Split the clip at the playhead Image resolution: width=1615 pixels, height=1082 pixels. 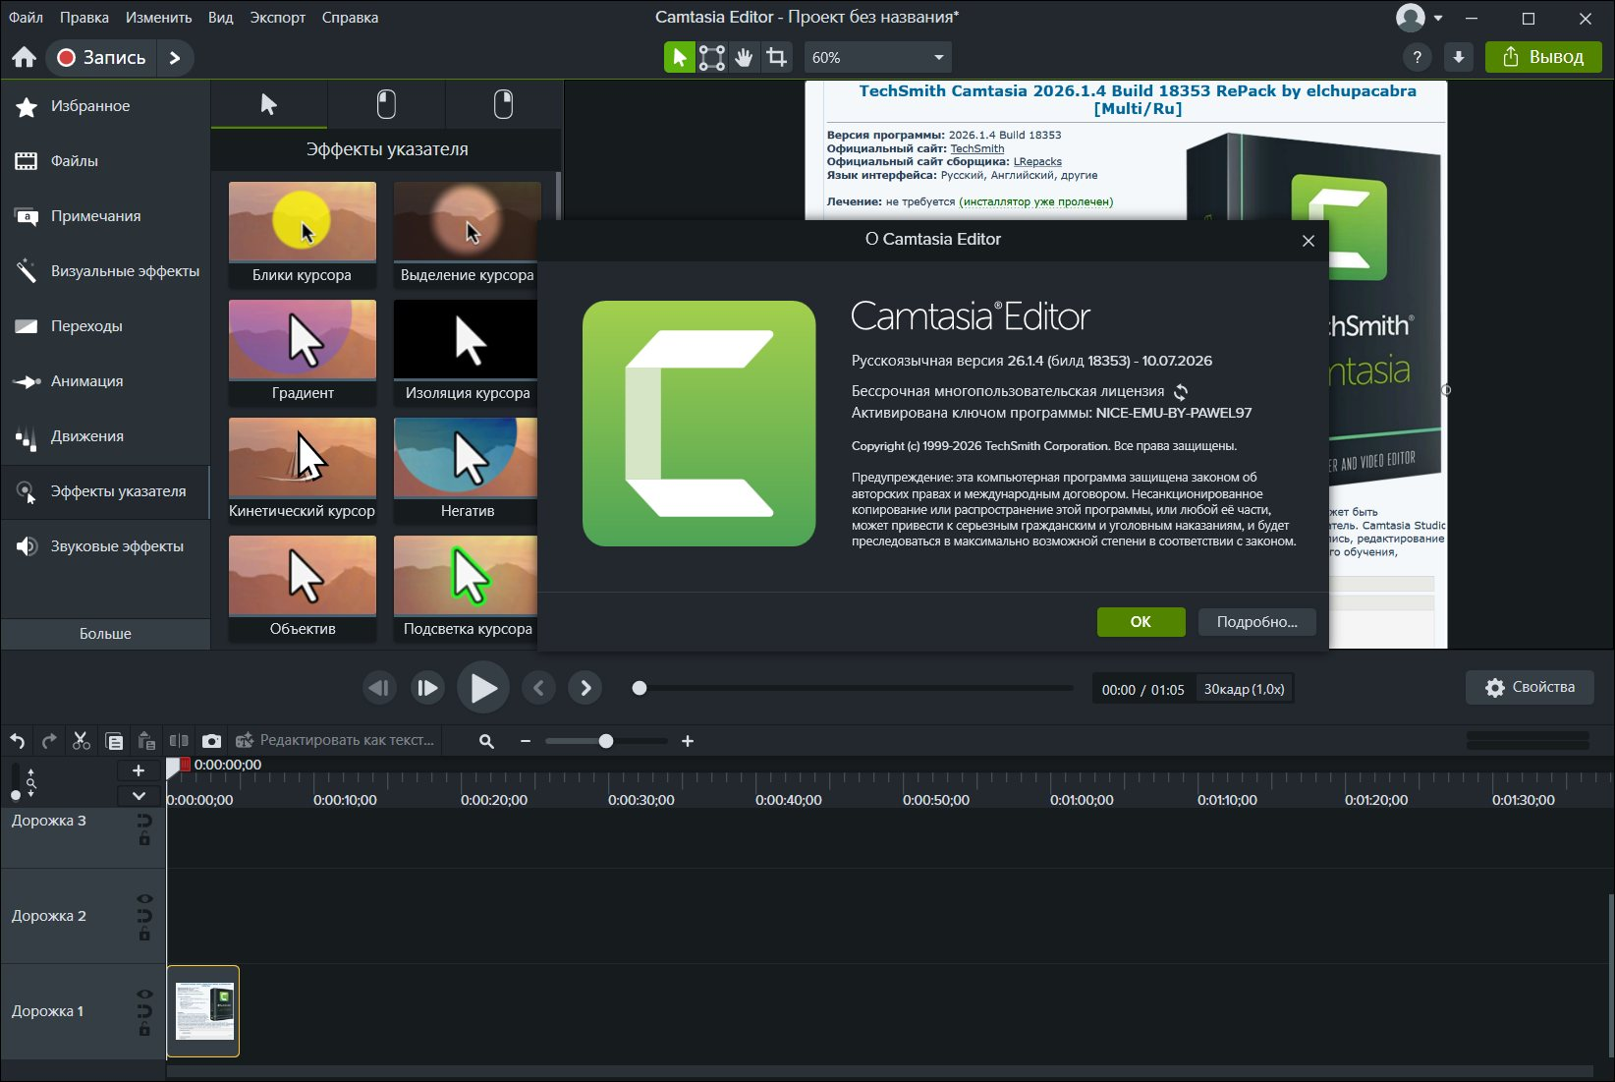(179, 741)
